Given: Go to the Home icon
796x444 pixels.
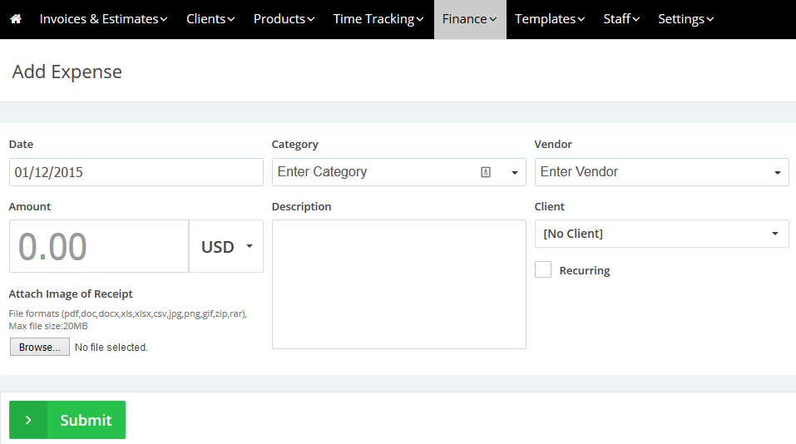Looking at the screenshot, I should point(15,19).
